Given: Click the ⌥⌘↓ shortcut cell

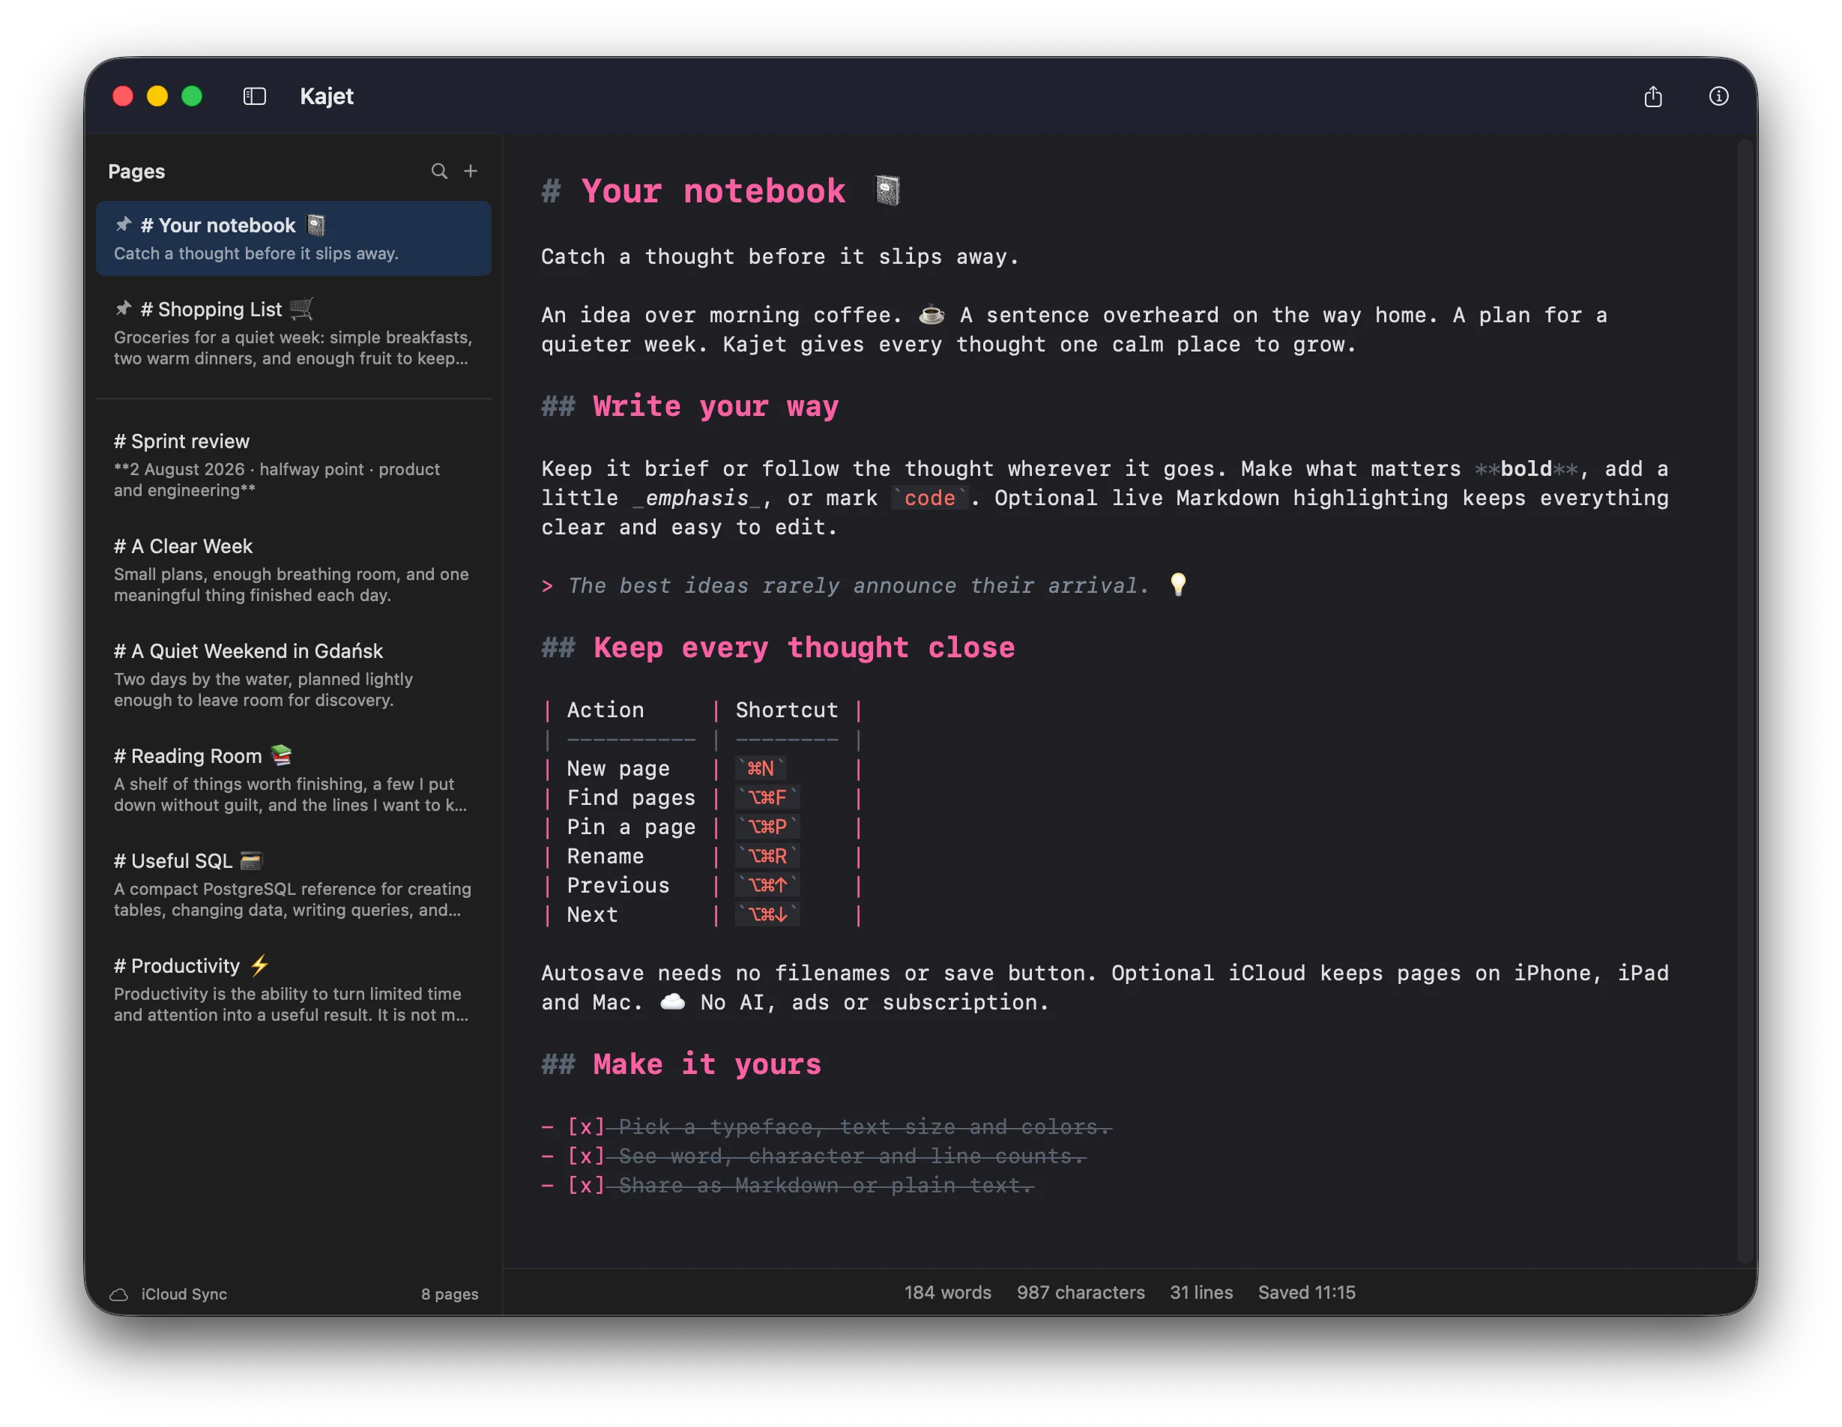Looking at the screenshot, I should point(767,914).
